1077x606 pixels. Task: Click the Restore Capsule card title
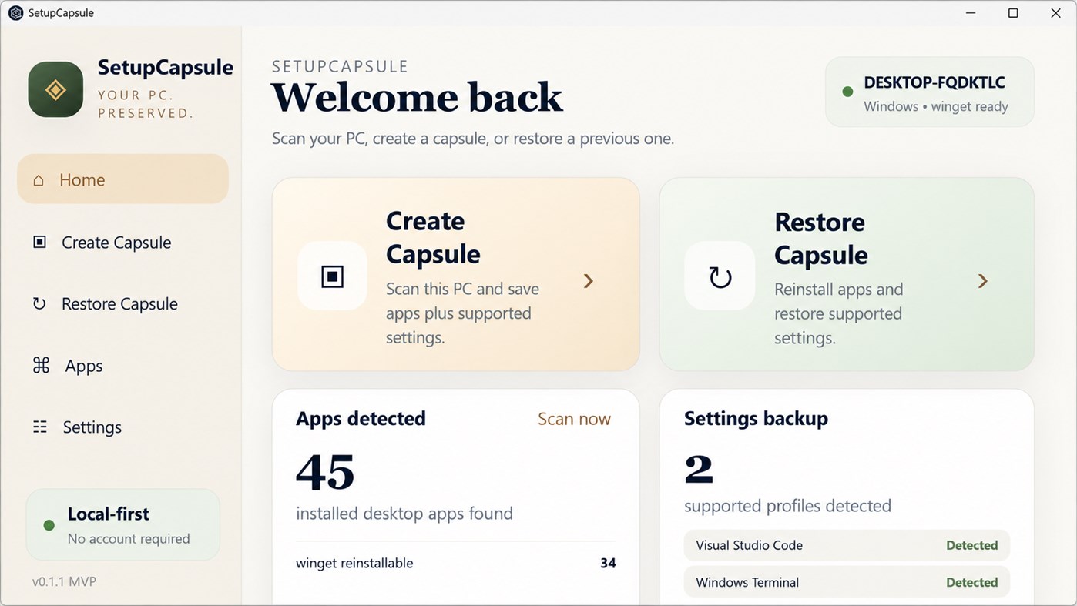pos(820,238)
